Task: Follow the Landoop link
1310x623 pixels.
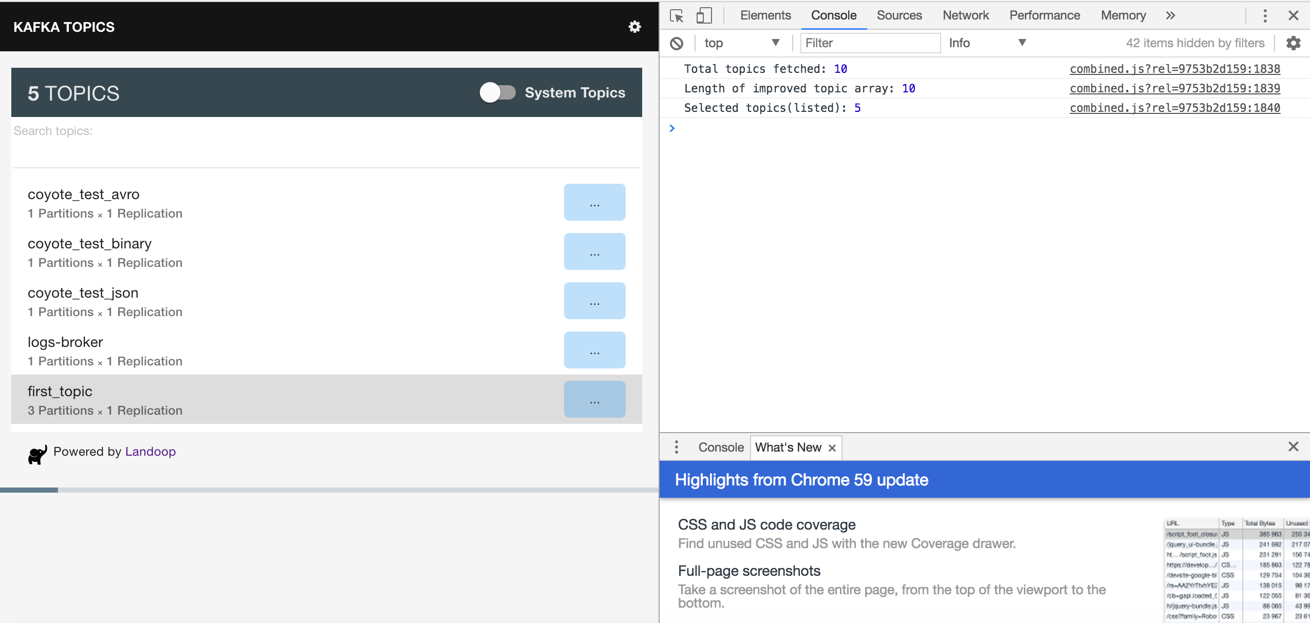Action: [x=151, y=452]
